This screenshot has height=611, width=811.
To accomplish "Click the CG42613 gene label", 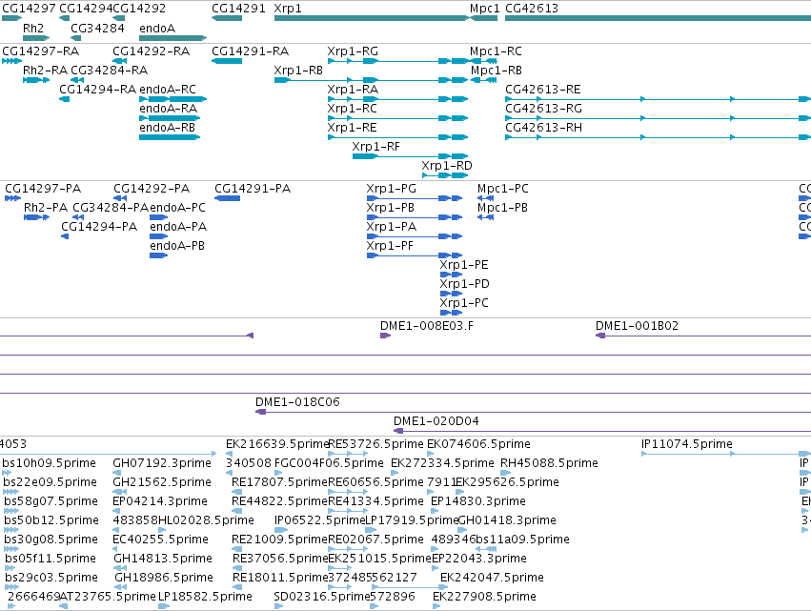I will (x=532, y=9).
